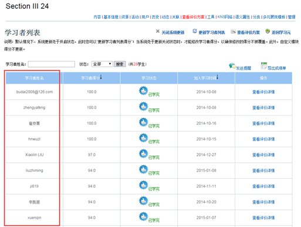The image size is (301, 227).
Task: Open the 多元展现模板 tab
Action: pyautogui.click(x=274, y=17)
